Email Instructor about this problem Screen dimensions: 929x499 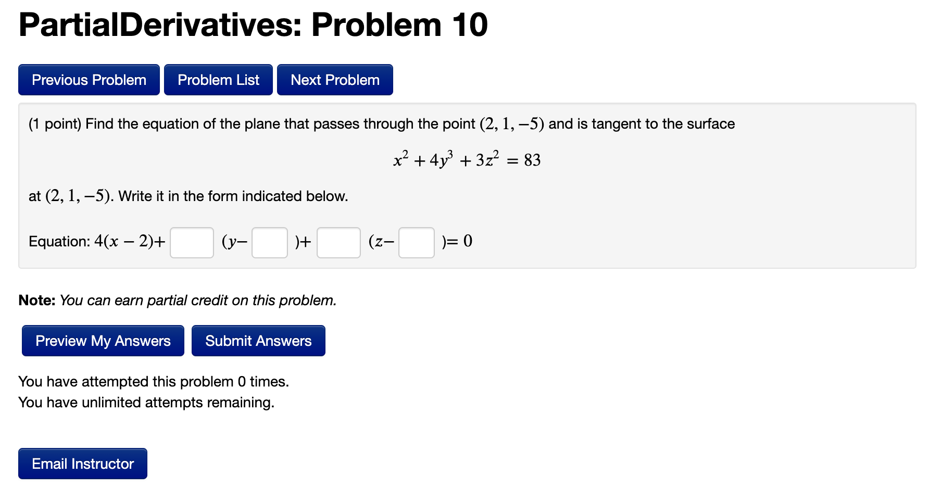82,463
